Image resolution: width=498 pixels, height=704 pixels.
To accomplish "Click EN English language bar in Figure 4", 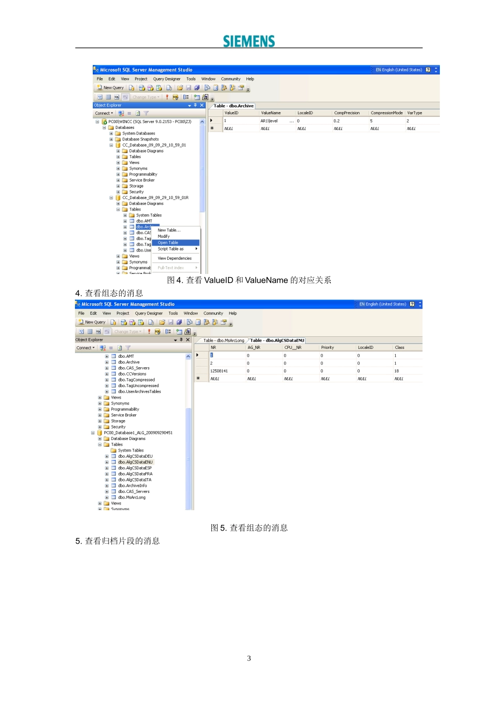I will (398, 70).
